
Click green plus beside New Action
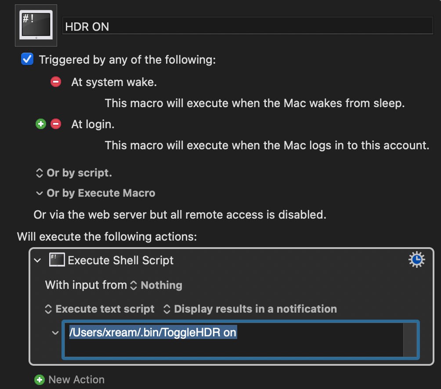click(40, 380)
